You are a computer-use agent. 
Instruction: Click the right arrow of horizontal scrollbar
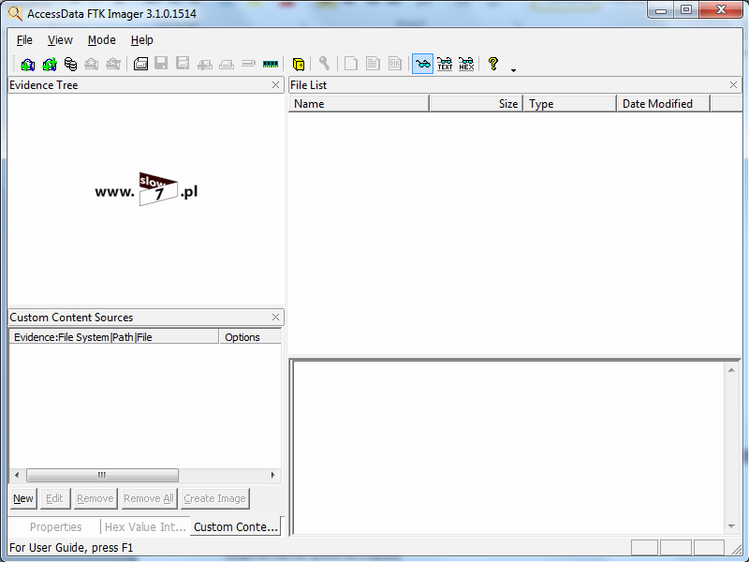[x=272, y=475]
